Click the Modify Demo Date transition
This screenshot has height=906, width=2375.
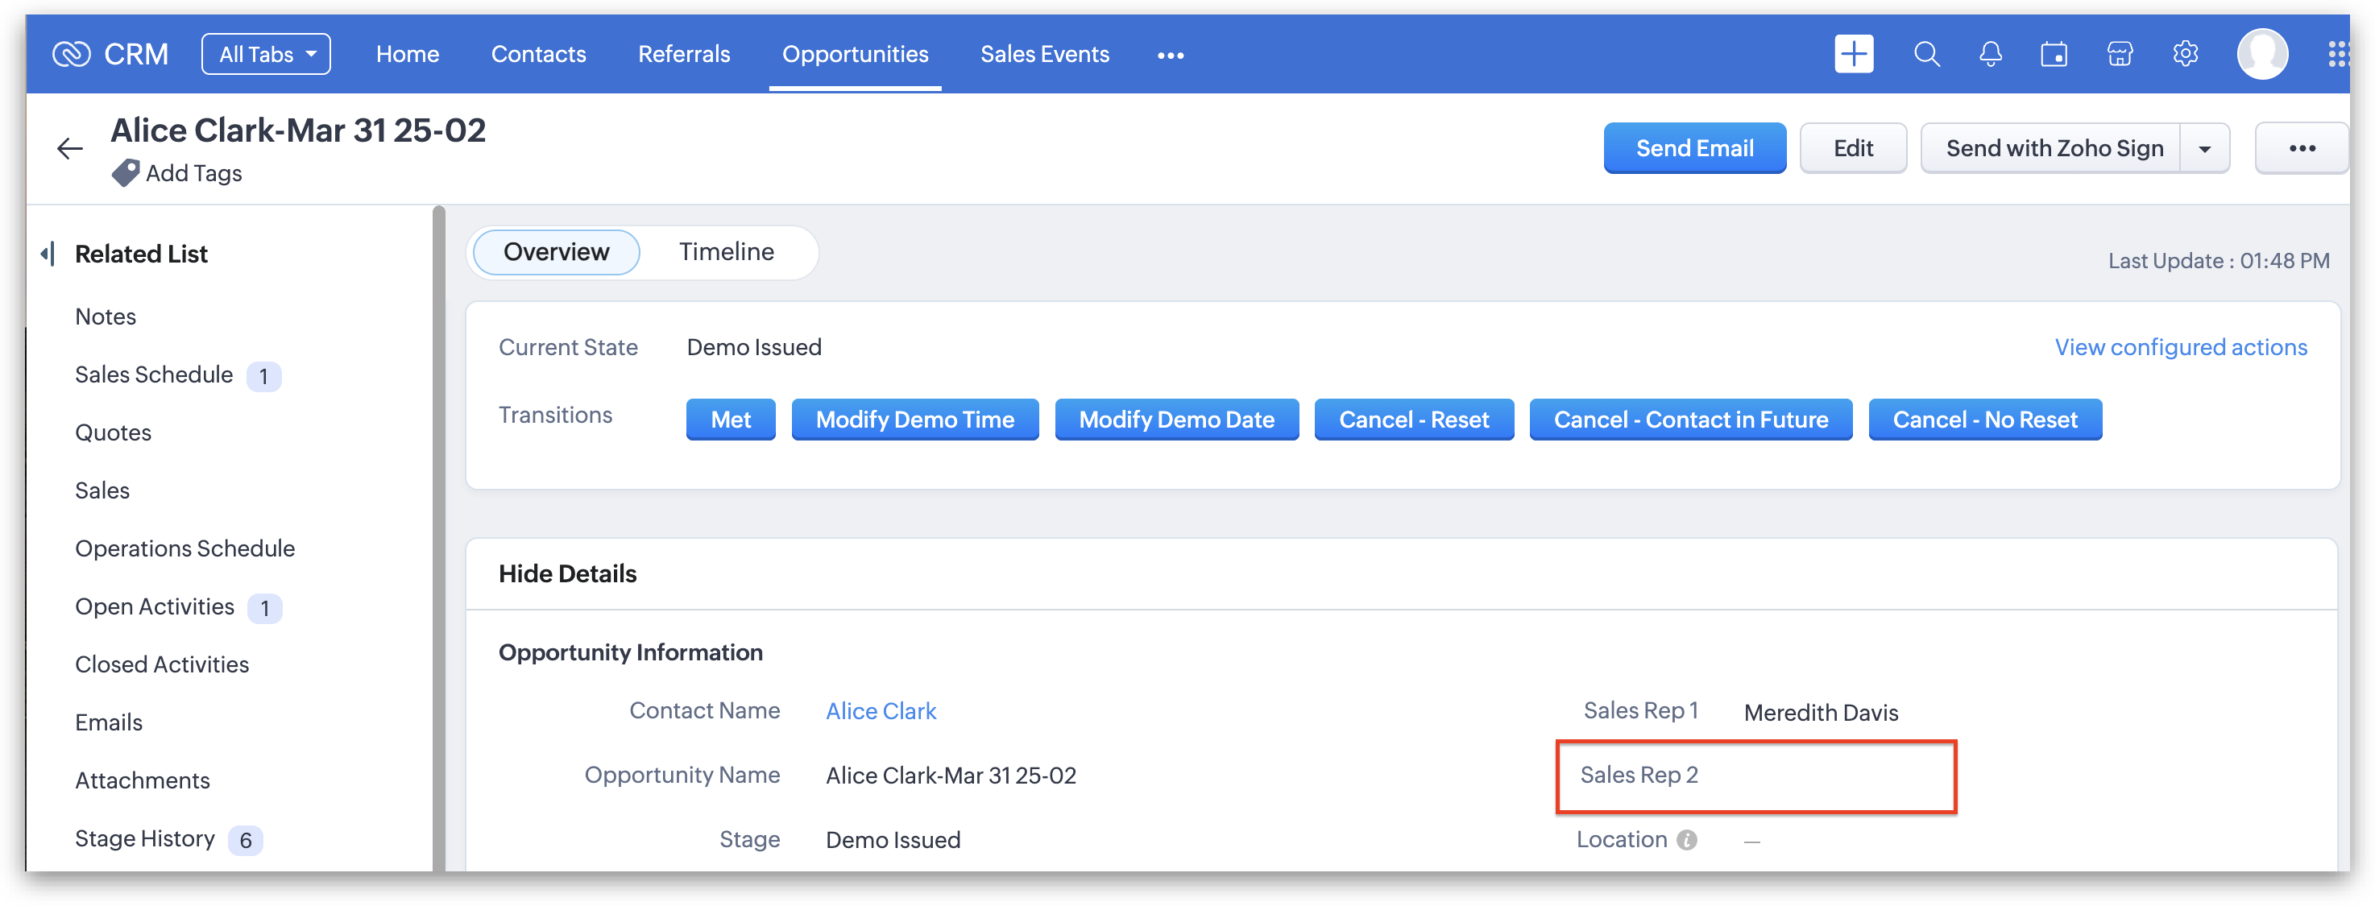[x=1175, y=420]
